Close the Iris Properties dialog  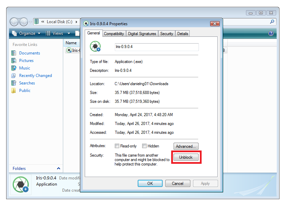[x=215, y=23]
